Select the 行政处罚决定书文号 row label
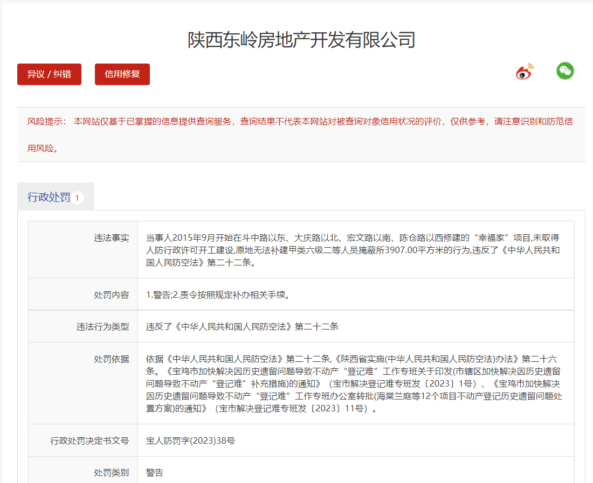This screenshot has width=593, height=483. click(x=89, y=440)
